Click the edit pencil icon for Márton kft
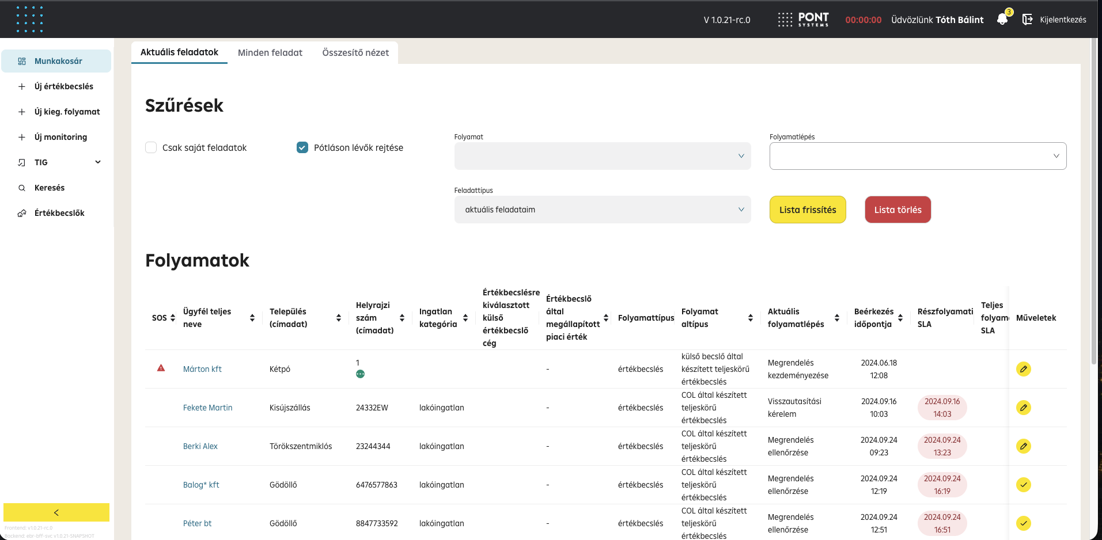Viewport: 1102px width, 540px height. [x=1023, y=369]
